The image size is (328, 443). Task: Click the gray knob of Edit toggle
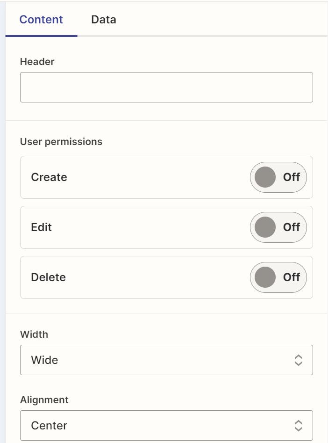pos(265,227)
